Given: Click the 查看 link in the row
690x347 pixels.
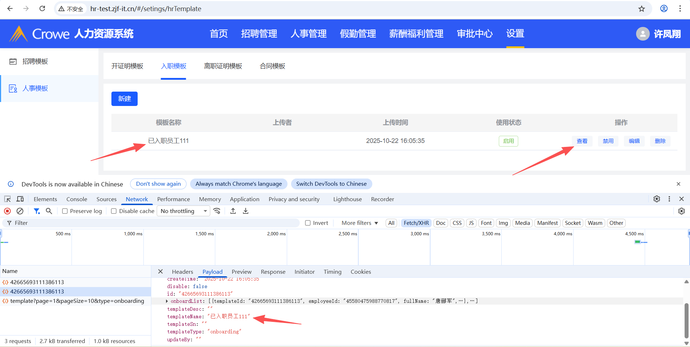Looking at the screenshot, I should [x=582, y=141].
